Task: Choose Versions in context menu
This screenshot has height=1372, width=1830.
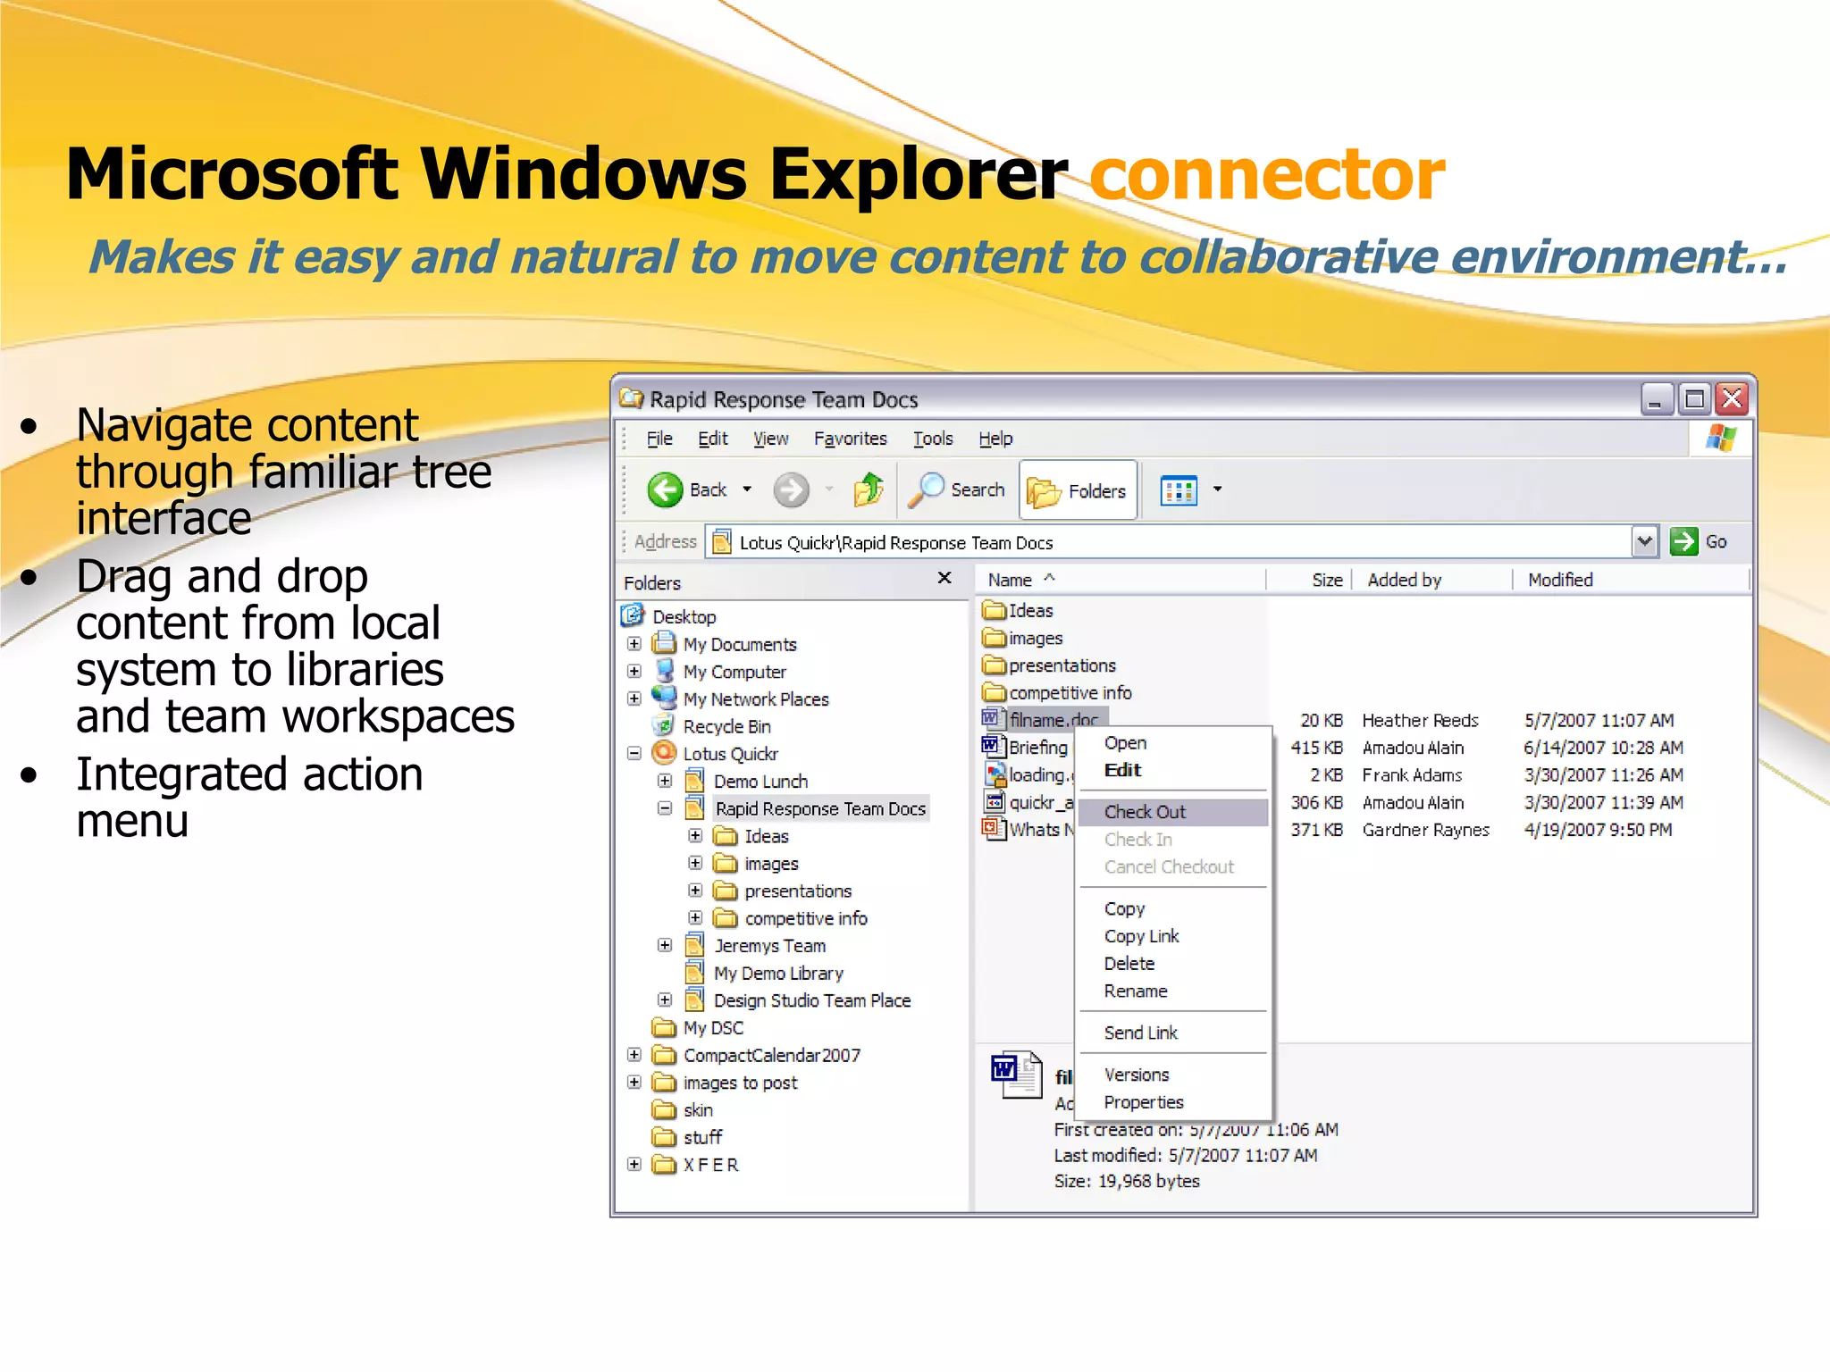Action: tap(1173, 1075)
